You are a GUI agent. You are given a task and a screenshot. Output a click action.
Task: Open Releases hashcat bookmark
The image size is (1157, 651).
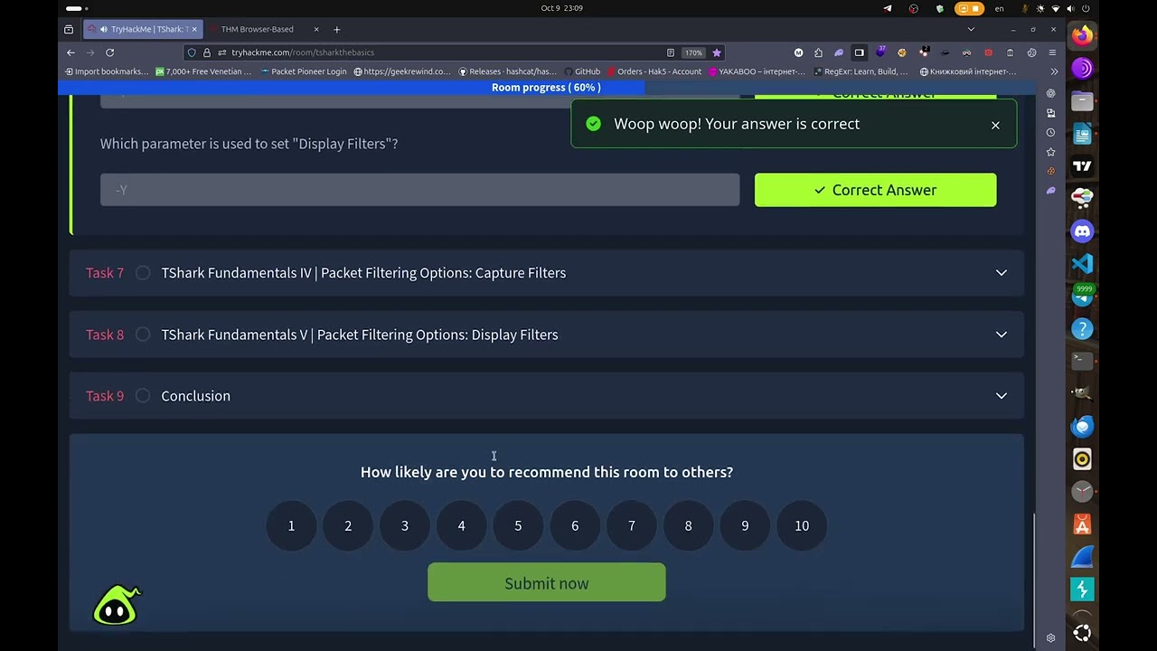(x=507, y=71)
